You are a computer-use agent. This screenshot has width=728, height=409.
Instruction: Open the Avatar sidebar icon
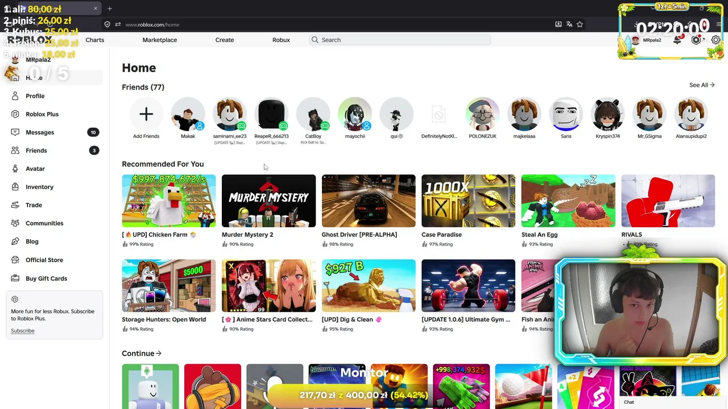point(15,169)
